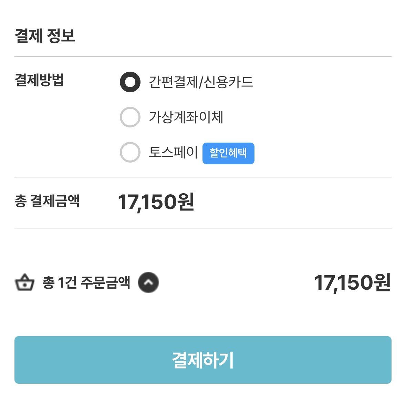The height and width of the screenshot is (403, 406).
Task: Click the 결제방법 row label
Action: [x=39, y=80]
